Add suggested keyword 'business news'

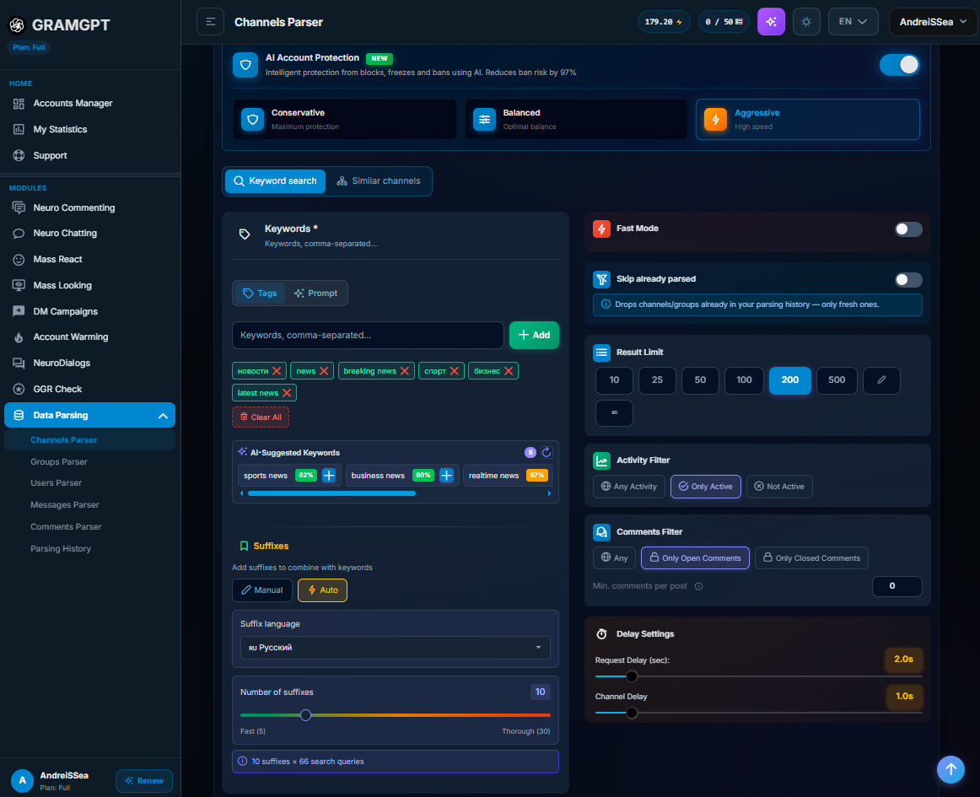[x=446, y=476]
